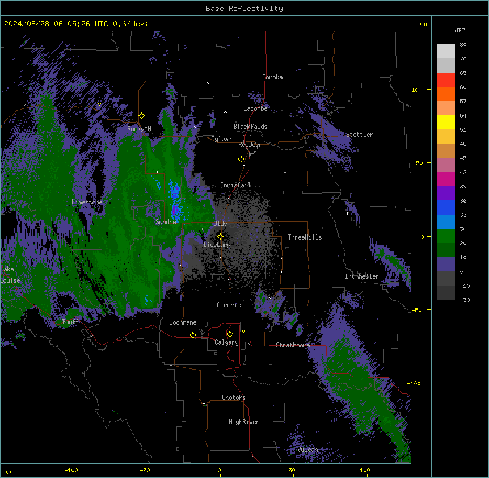Click the Ponoka city label

click(272, 77)
